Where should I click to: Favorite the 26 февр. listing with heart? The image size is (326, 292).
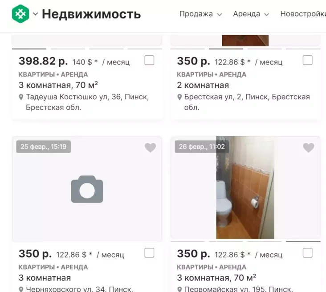click(309, 148)
